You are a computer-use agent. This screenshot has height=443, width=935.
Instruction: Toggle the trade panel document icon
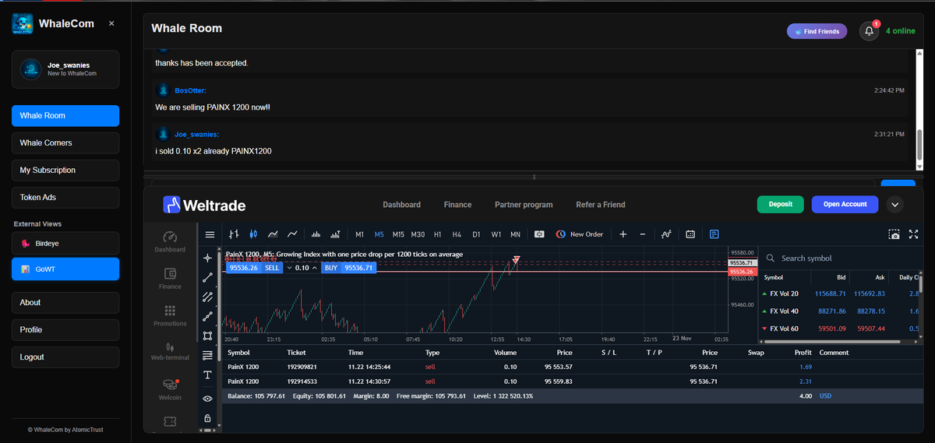pyautogui.click(x=714, y=234)
